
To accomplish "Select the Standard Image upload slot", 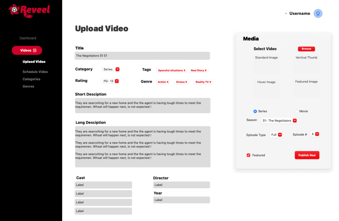I will (x=266, y=64).
